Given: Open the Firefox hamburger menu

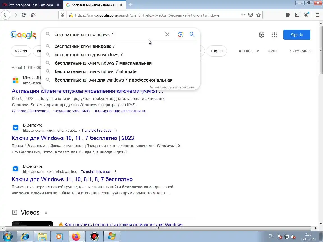Looking at the screenshot, I should (318, 15).
